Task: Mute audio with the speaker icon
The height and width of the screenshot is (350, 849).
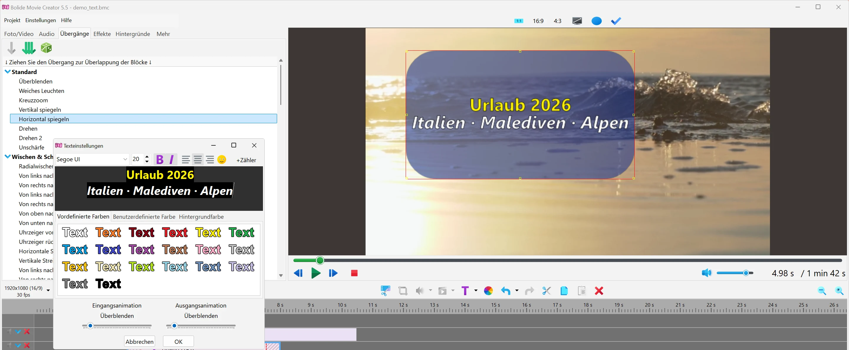Action: tap(706, 273)
